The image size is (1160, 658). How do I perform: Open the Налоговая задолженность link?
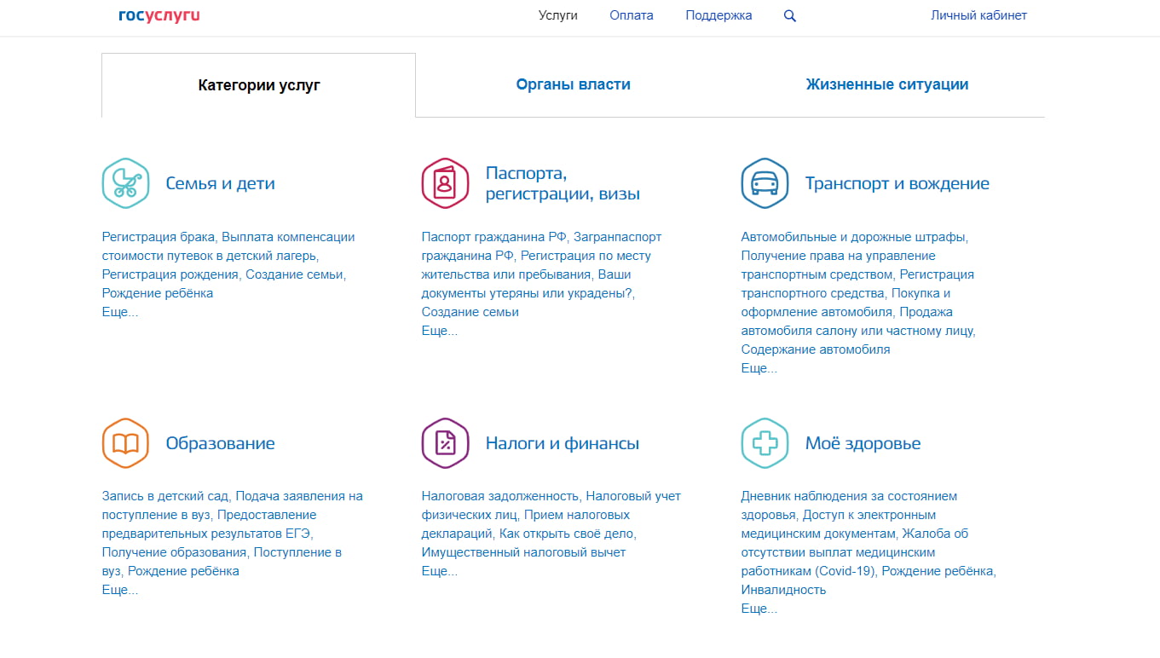tap(500, 496)
